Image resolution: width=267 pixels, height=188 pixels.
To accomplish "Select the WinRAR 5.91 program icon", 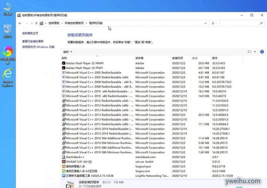I will [x=64, y=162].
